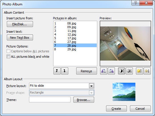Rotate picture clockwise icon
Screen dimensions: 155x116
coord(111,71)
